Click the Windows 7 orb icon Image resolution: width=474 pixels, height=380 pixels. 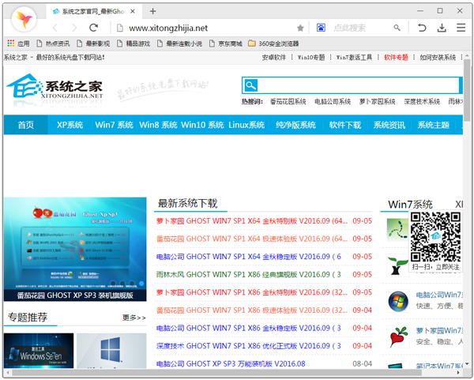pos(398,302)
